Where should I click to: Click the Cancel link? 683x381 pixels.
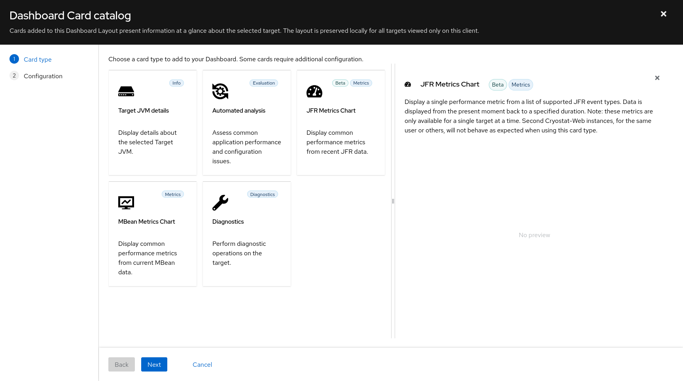pos(202,364)
